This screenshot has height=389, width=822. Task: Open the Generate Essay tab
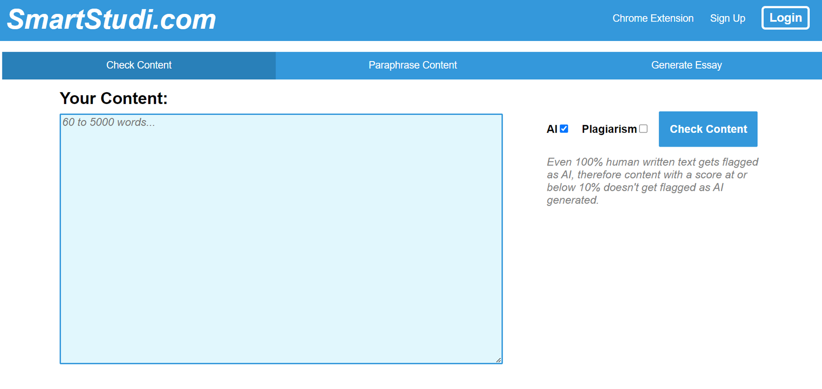click(x=686, y=66)
